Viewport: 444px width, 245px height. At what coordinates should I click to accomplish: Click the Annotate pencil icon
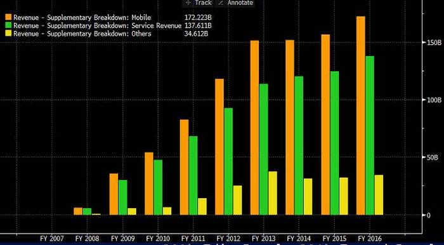221,3
